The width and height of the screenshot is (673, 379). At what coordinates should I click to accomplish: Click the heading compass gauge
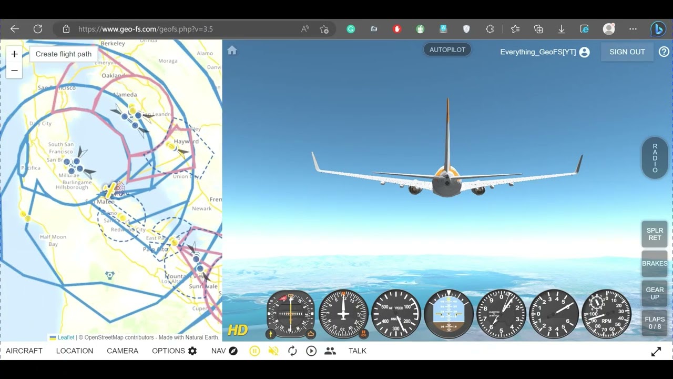pyautogui.click(x=343, y=314)
